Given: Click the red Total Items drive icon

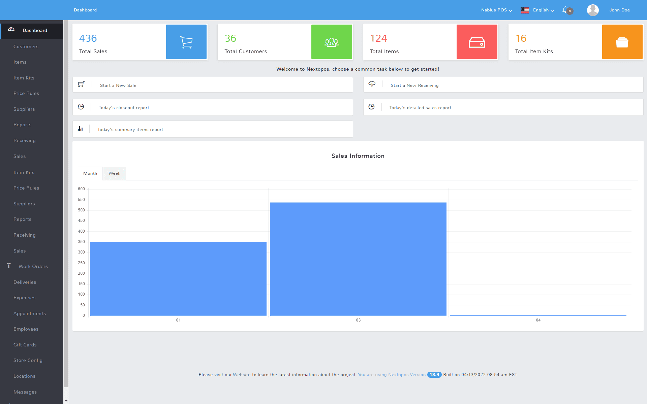Looking at the screenshot, I should (x=477, y=42).
